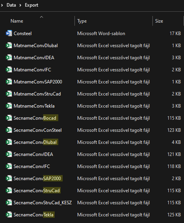Viewport: 184px width, 223px height.
Task: Select the Consteel Word template icon
Action: pos(9,34)
